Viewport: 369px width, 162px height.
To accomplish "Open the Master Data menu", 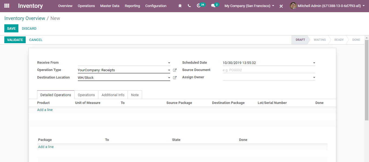I will (x=110, y=6).
